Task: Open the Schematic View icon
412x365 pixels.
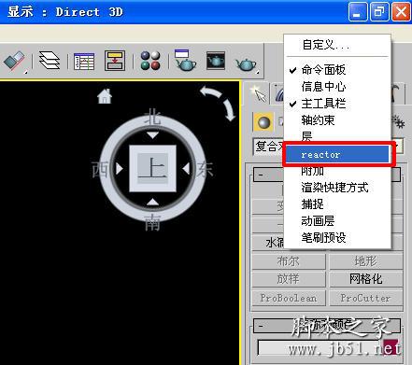Action: tap(115, 61)
